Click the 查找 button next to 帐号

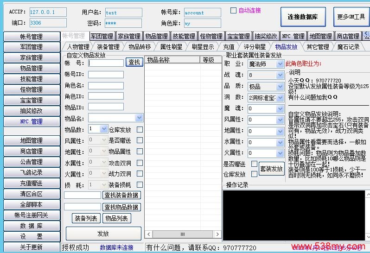[x=134, y=62]
